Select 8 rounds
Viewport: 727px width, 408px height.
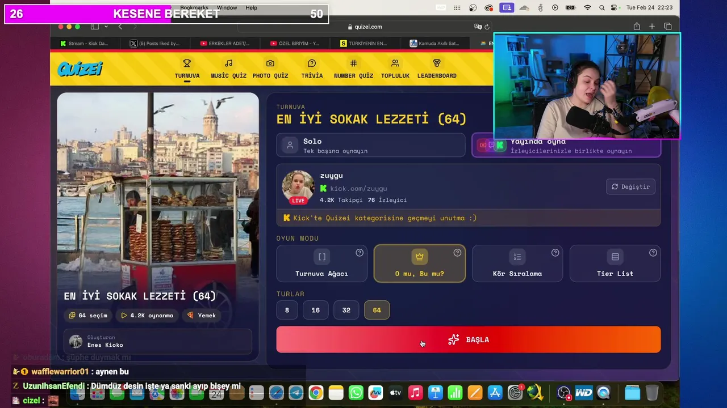[x=287, y=310]
